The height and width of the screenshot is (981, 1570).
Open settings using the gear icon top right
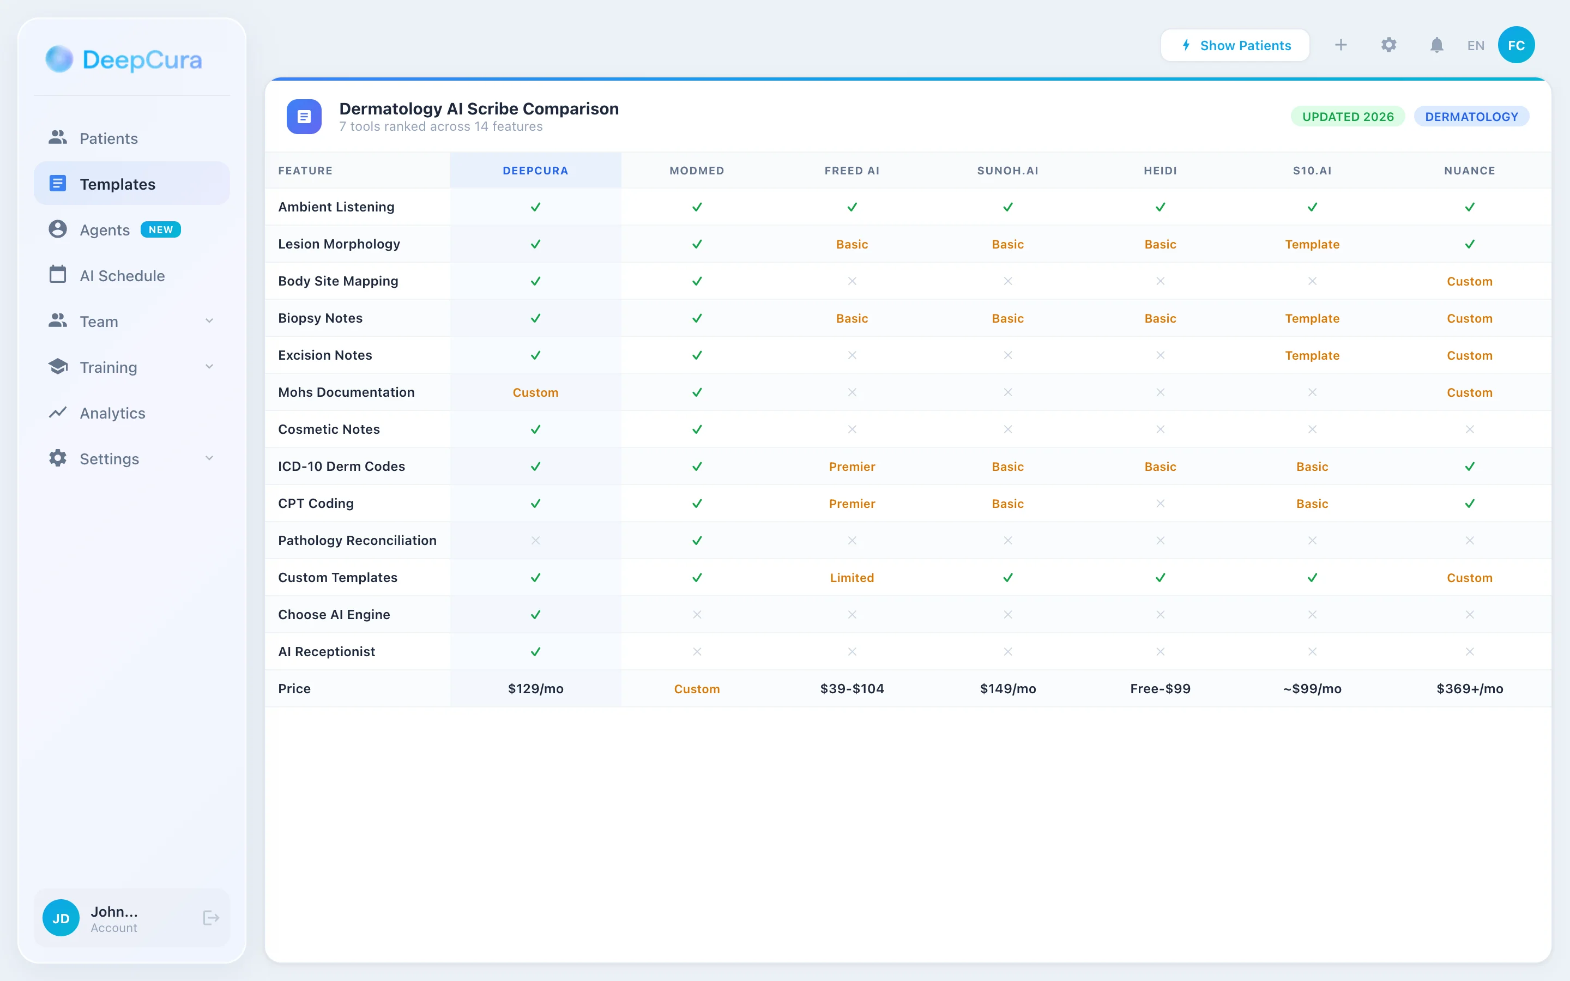tap(1388, 45)
